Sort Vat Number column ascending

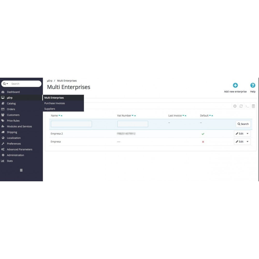pos(135,116)
